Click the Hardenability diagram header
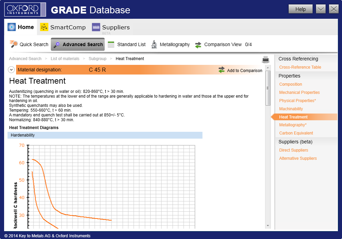Screen dimensions: 342x239 point(105,135)
